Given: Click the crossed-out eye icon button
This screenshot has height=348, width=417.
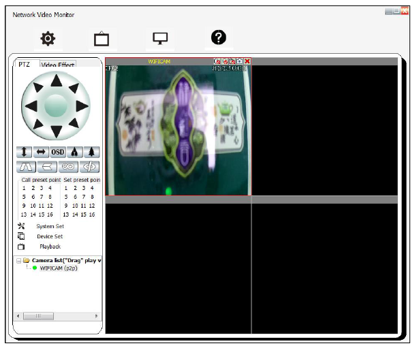Looking at the screenshot, I should tap(89, 167).
